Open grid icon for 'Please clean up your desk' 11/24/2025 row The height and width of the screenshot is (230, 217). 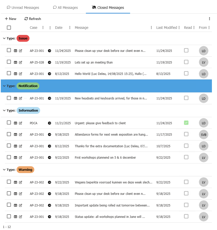point(15,51)
